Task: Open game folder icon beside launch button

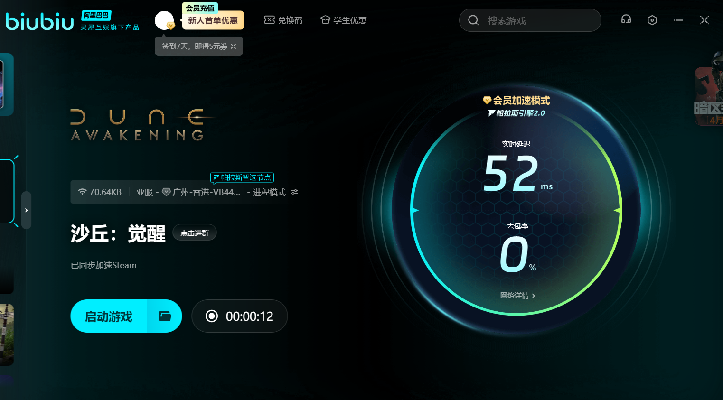Action: (165, 316)
